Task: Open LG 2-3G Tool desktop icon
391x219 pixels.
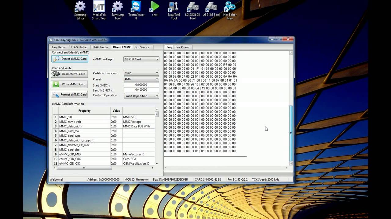Action: pyautogui.click(x=211, y=9)
